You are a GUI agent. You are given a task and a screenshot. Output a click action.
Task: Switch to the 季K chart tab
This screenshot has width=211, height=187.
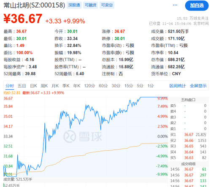pos(66,86)
